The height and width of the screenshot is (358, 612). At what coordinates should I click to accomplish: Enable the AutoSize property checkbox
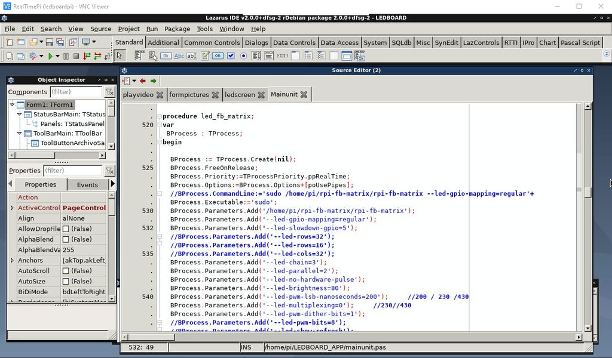[x=66, y=281]
